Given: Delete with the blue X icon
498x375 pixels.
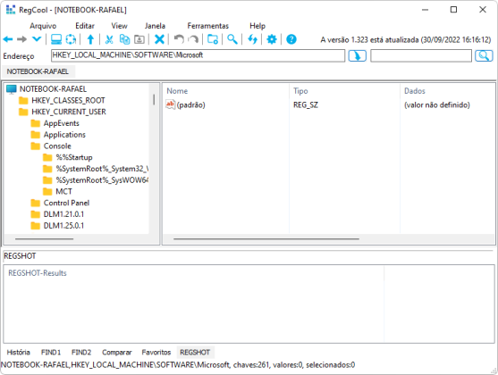Looking at the screenshot, I should (159, 39).
